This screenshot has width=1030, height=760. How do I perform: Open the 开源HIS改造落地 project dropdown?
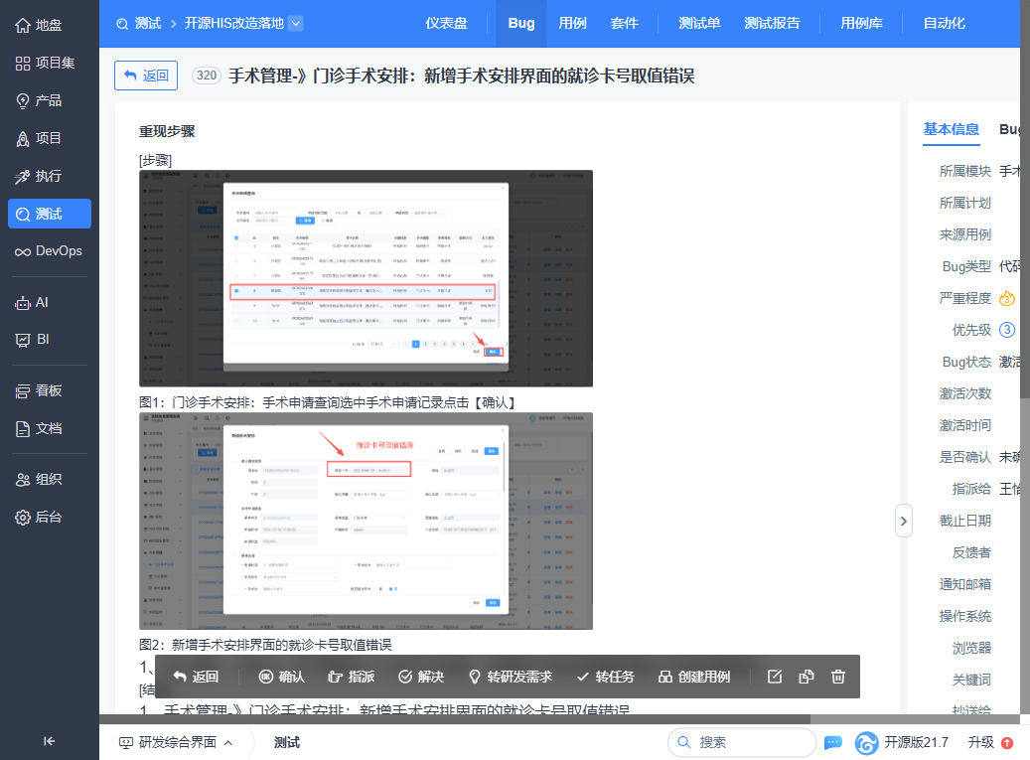click(x=295, y=23)
